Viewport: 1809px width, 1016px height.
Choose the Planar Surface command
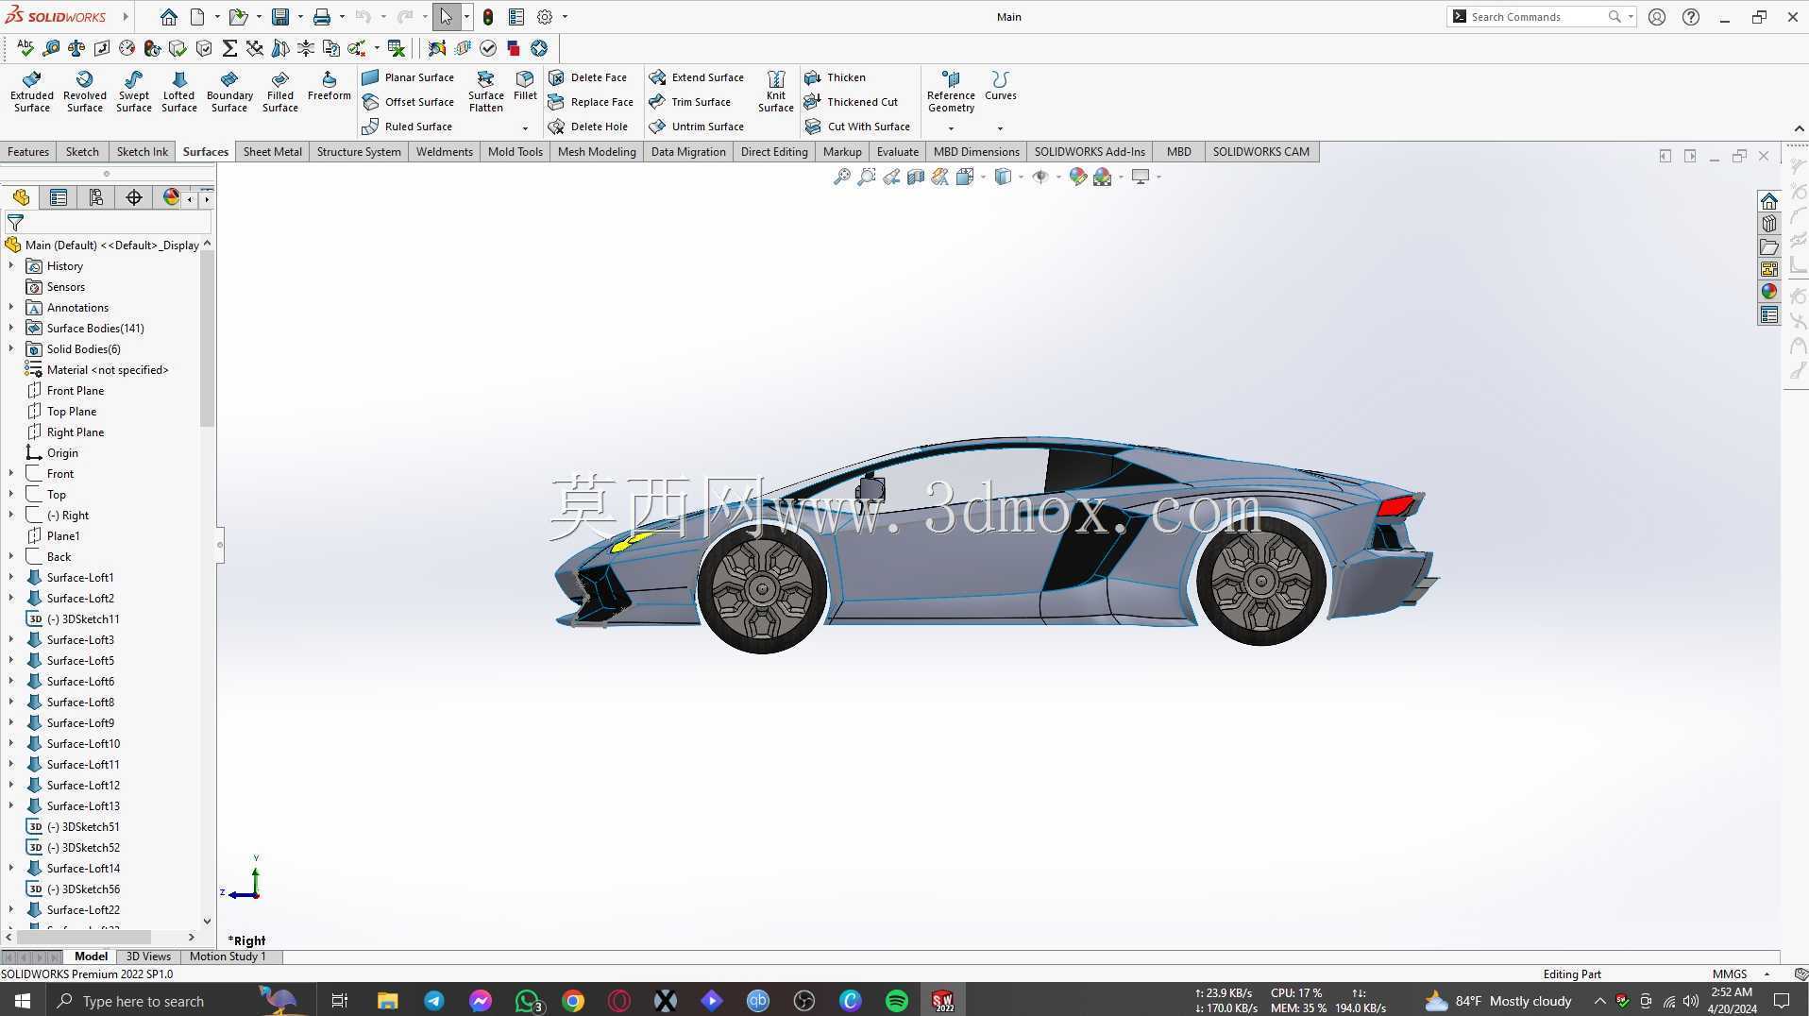click(408, 77)
